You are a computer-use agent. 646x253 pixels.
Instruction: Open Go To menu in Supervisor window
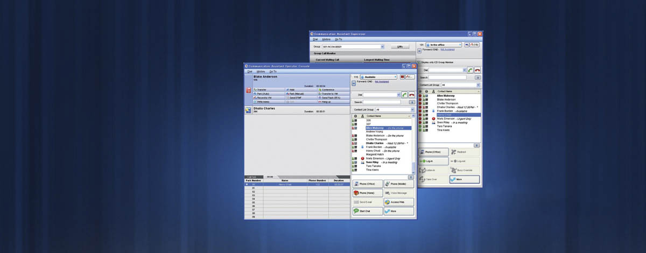click(x=339, y=39)
